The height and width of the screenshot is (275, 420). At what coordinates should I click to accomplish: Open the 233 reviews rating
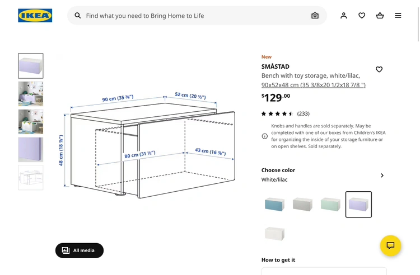pyautogui.click(x=286, y=113)
